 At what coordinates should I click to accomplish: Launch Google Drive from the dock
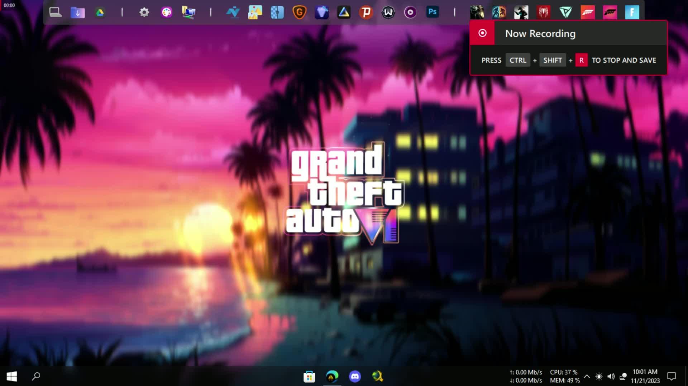100,13
